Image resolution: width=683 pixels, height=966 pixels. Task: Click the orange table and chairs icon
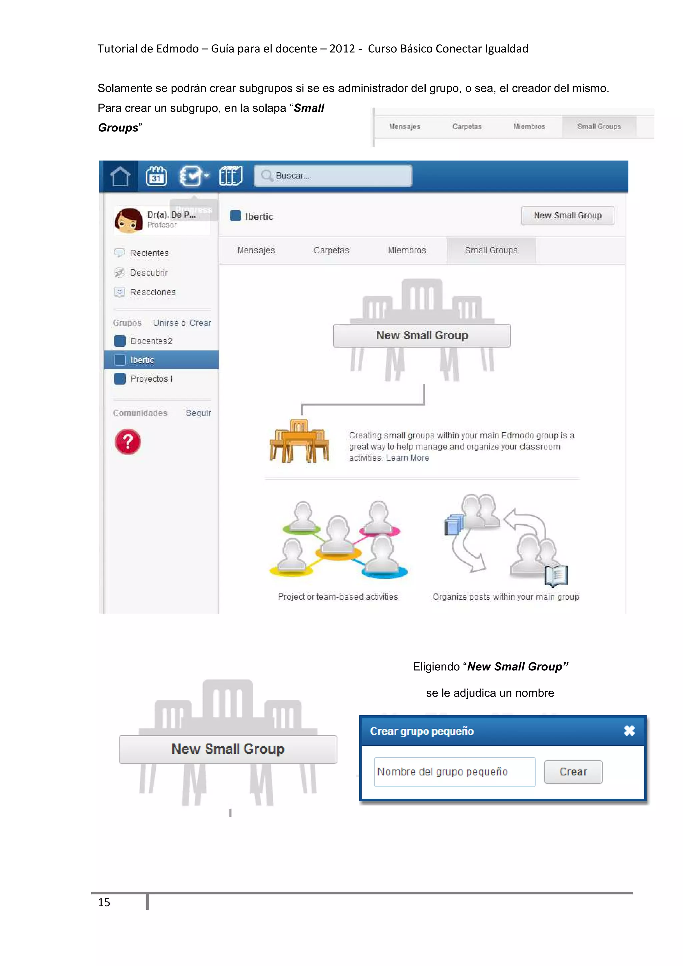click(299, 441)
